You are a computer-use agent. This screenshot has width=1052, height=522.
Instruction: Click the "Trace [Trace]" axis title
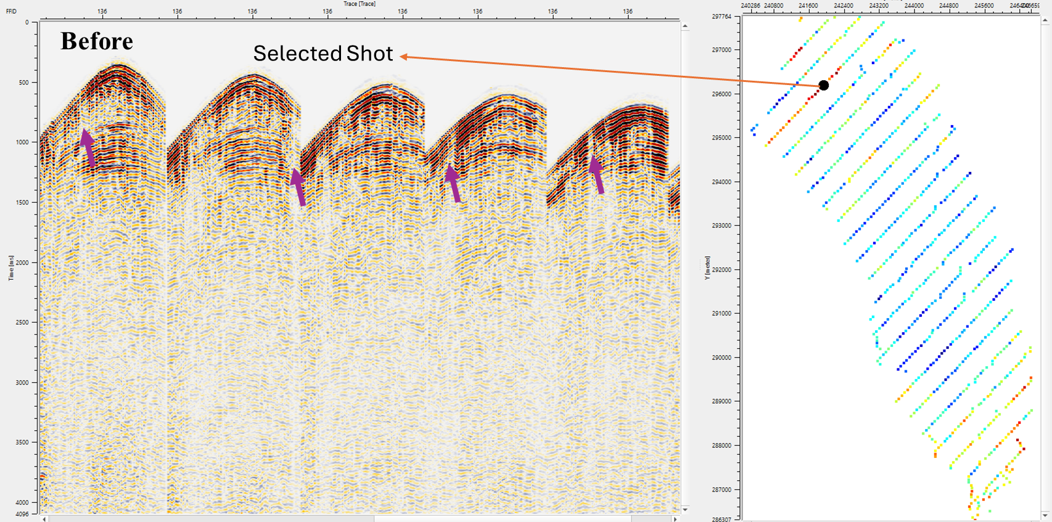point(360,4)
